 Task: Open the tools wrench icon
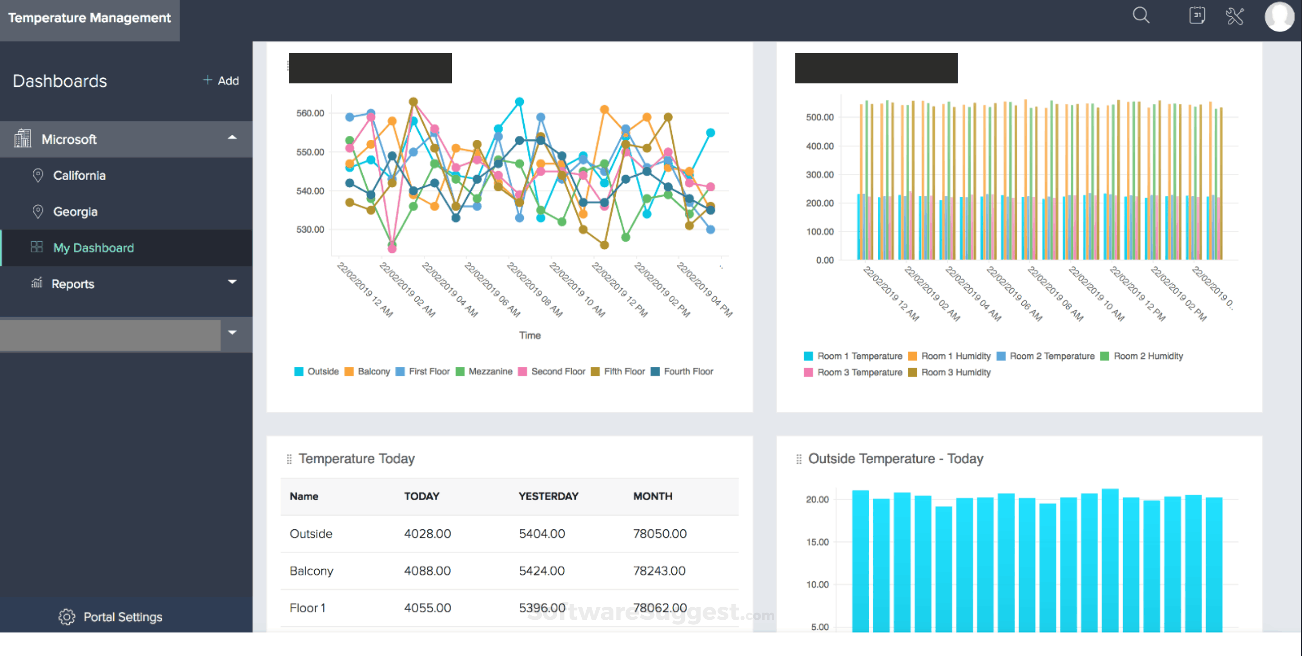1235,16
